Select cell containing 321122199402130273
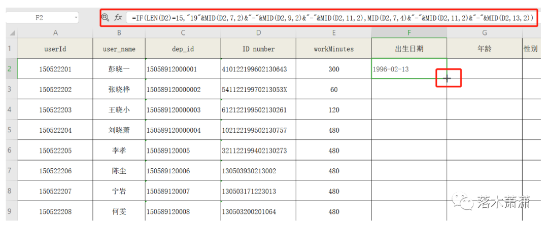The height and width of the screenshot is (226, 548). point(258,150)
